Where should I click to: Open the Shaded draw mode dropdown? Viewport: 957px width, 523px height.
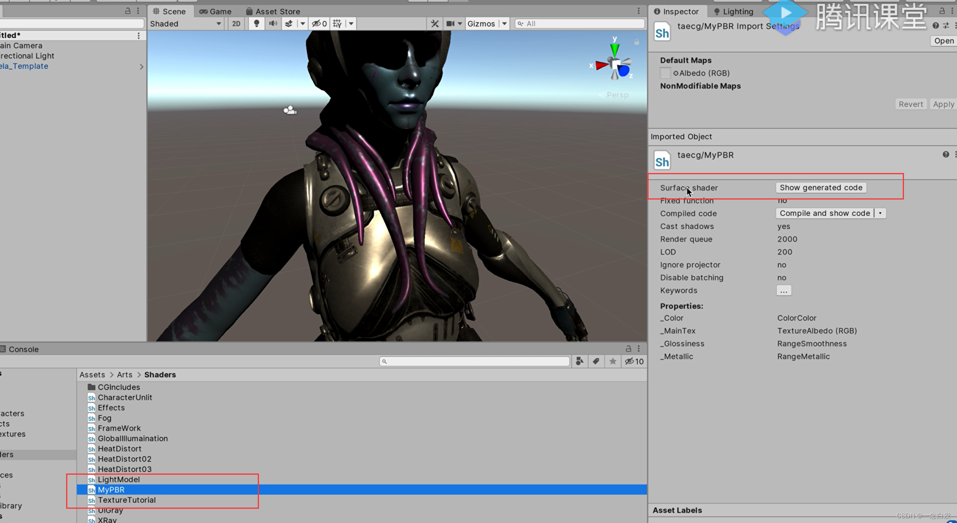185,24
